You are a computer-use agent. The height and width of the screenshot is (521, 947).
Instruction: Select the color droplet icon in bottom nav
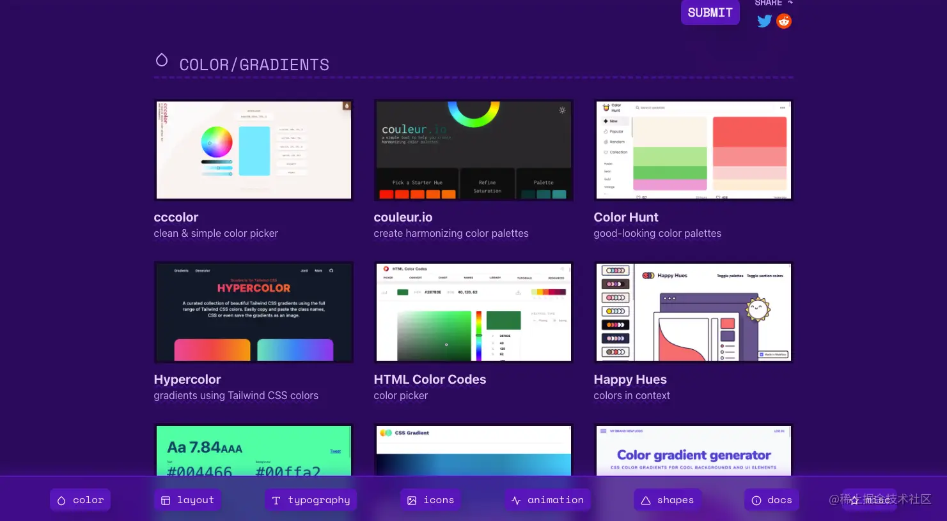coord(61,500)
